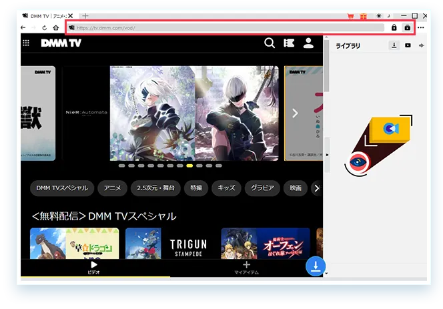Choose グラビア category chip
The width and height of the screenshot is (443, 309).
(x=262, y=188)
